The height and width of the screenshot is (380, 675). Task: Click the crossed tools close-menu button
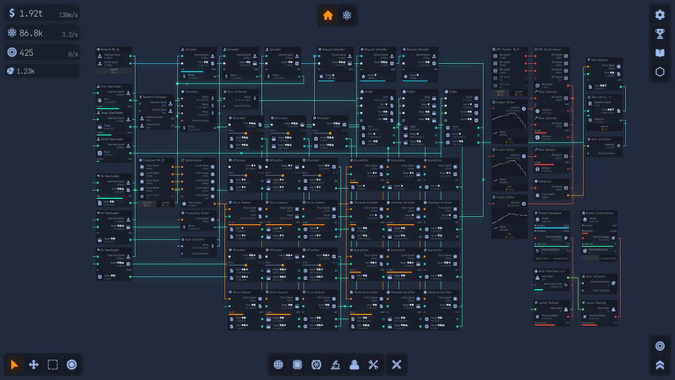(x=396, y=364)
